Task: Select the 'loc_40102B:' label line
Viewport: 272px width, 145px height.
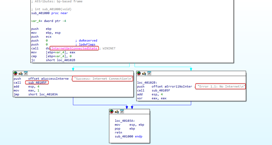Action: coord(147,83)
